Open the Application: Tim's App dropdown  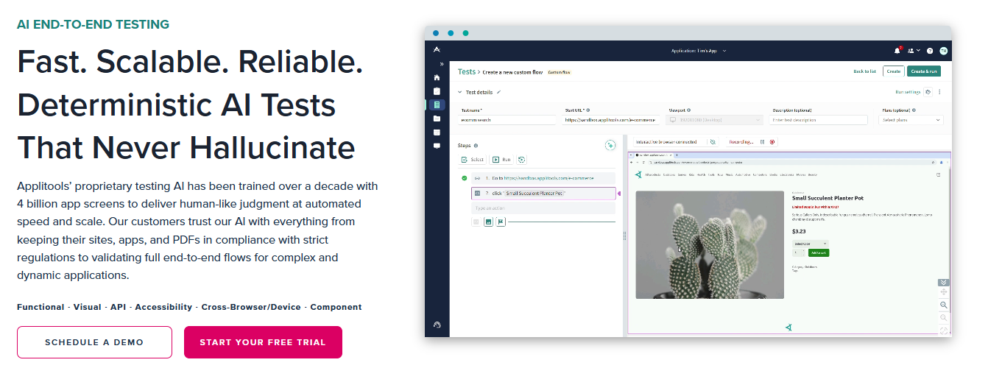698,51
